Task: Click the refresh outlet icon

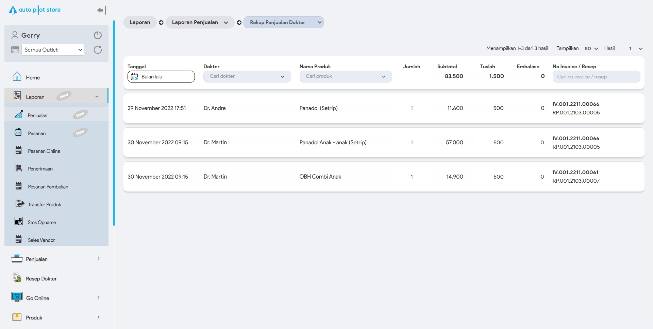Action: click(x=98, y=50)
